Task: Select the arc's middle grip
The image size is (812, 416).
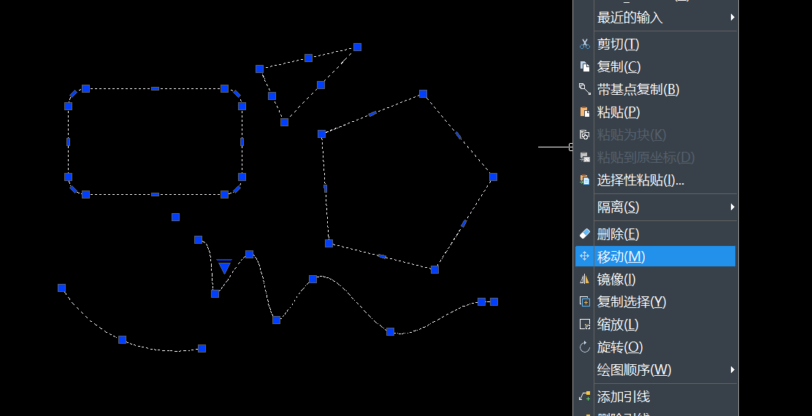Action: 122,340
